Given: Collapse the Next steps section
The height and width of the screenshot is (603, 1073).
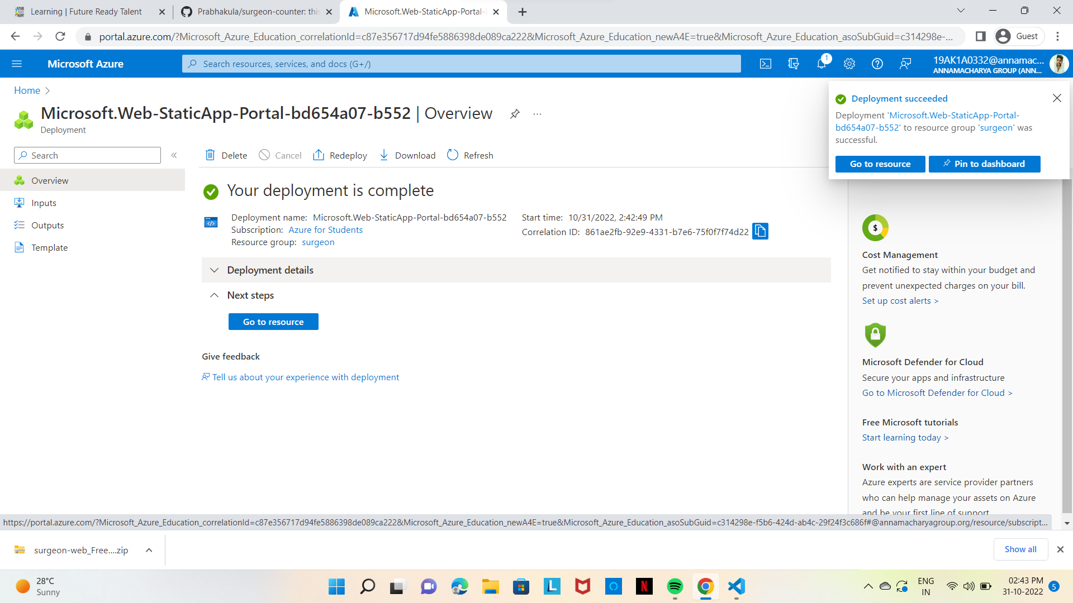Looking at the screenshot, I should point(215,295).
